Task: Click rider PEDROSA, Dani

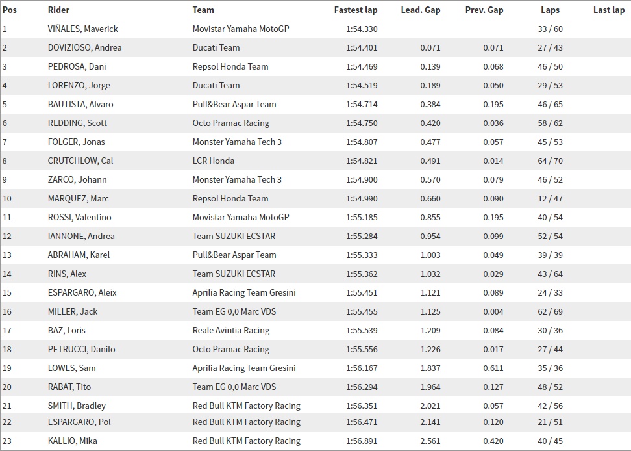Action: coord(77,66)
